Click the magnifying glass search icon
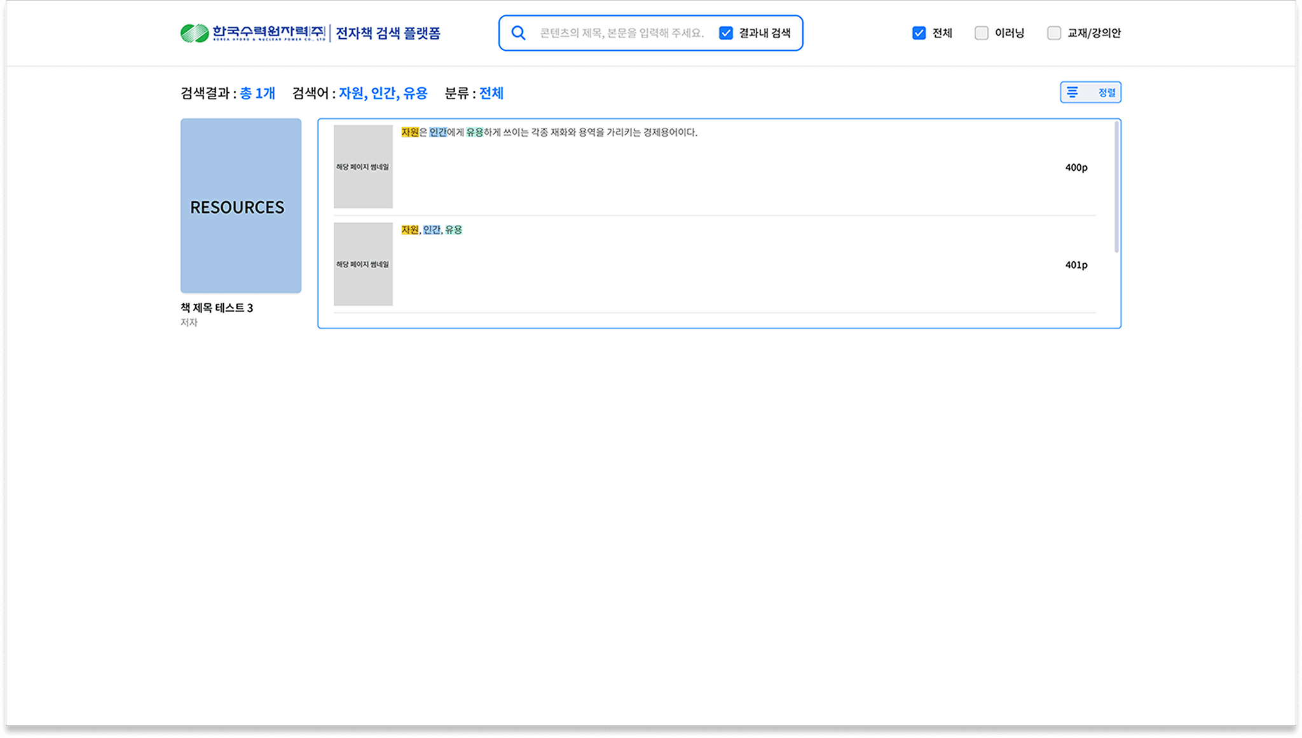Image resolution: width=1302 pixels, height=738 pixels. pyautogui.click(x=519, y=33)
